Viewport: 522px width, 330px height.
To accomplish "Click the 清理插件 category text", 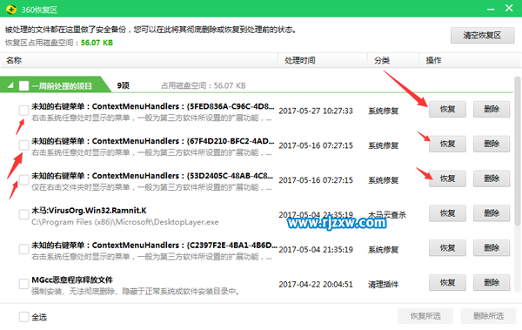I will pos(383,285).
